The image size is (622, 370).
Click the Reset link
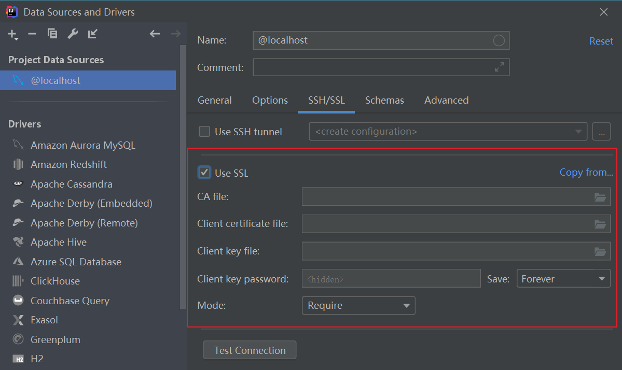[x=601, y=41]
